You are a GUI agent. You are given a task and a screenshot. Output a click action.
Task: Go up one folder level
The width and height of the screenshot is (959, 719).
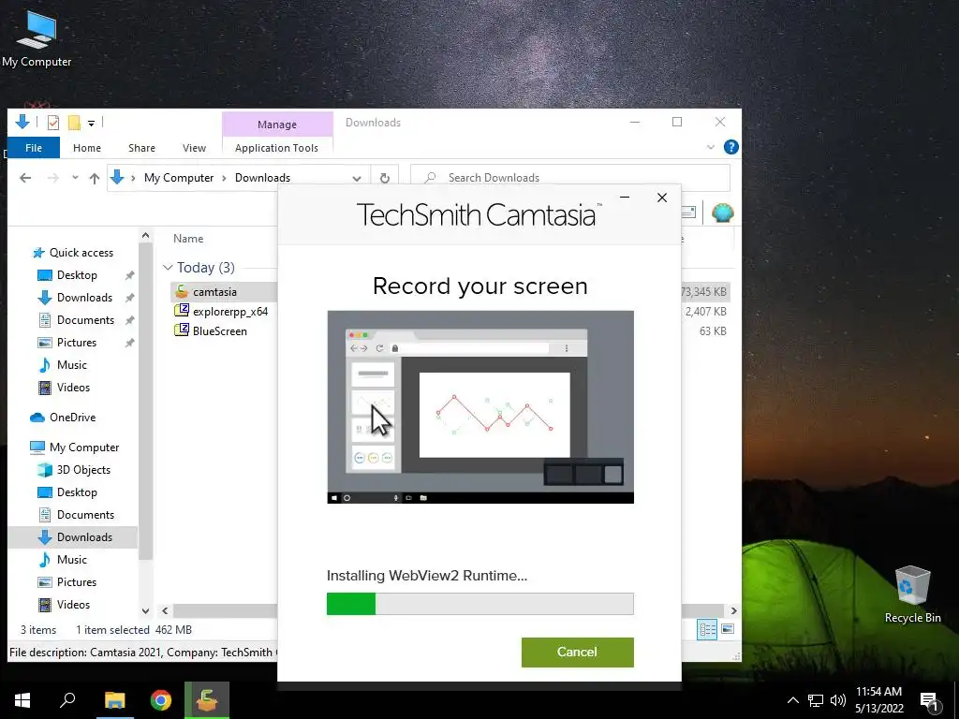pos(95,178)
